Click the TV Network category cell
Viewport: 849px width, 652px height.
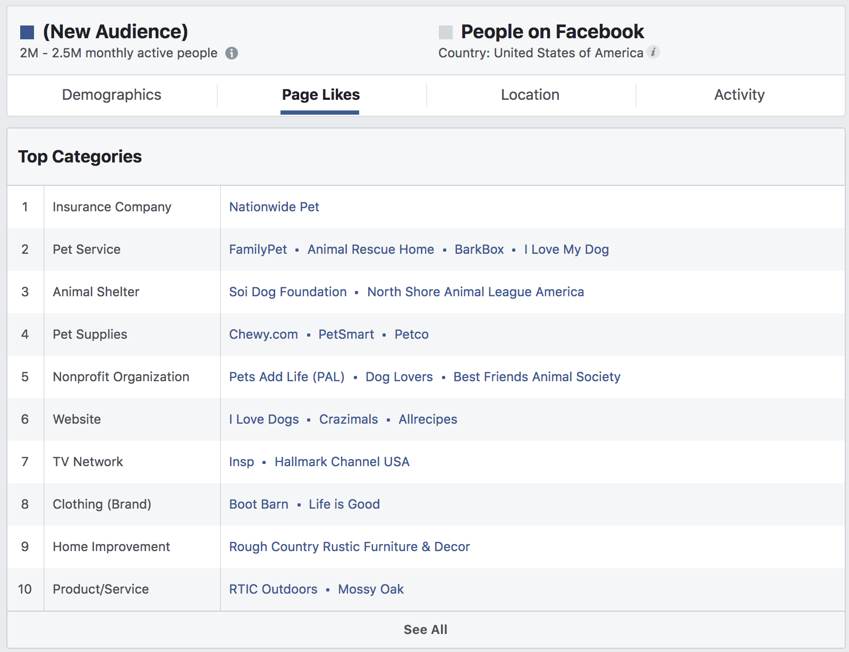[x=132, y=462]
